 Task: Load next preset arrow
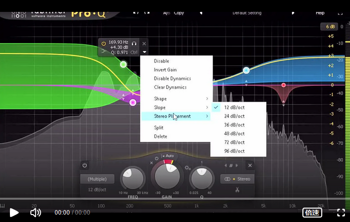(x=293, y=13)
